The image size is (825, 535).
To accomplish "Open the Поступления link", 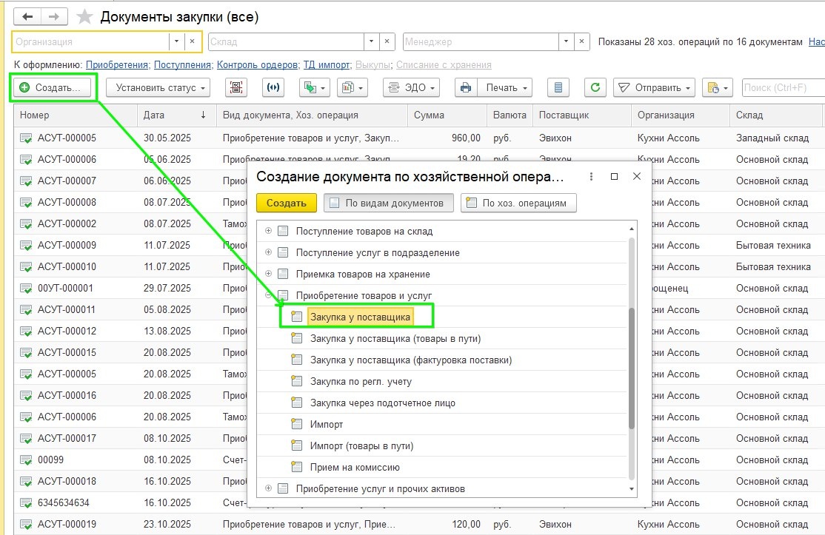I will (183, 64).
